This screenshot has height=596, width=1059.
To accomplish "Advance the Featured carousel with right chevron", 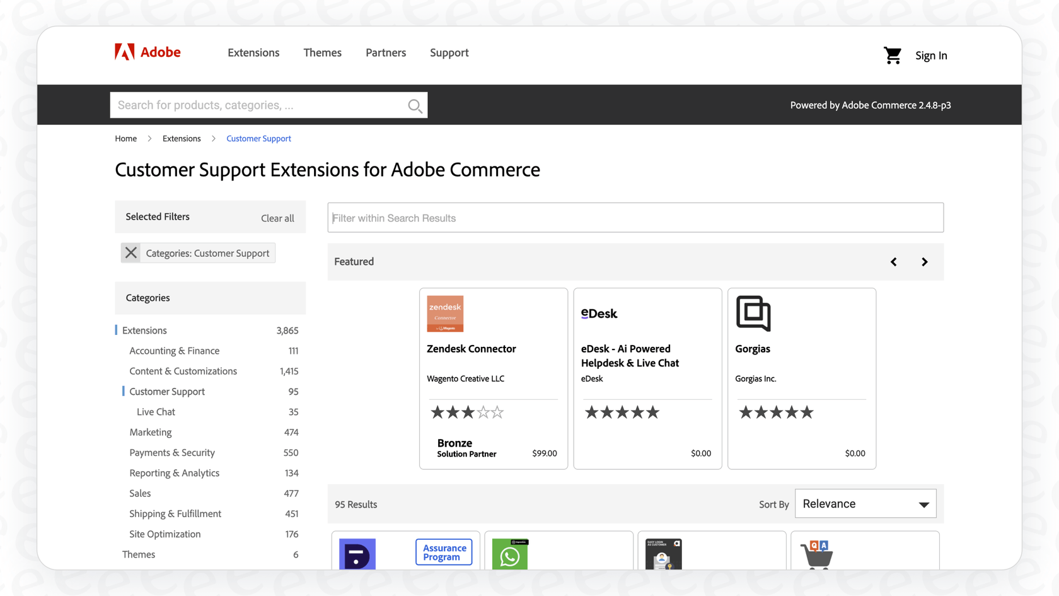I will (924, 261).
